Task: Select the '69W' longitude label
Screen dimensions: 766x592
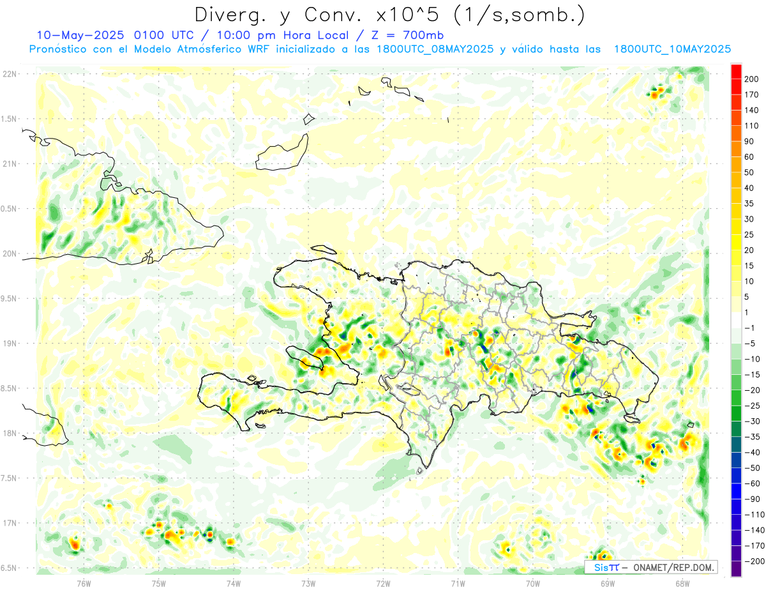Action: coord(608,584)
